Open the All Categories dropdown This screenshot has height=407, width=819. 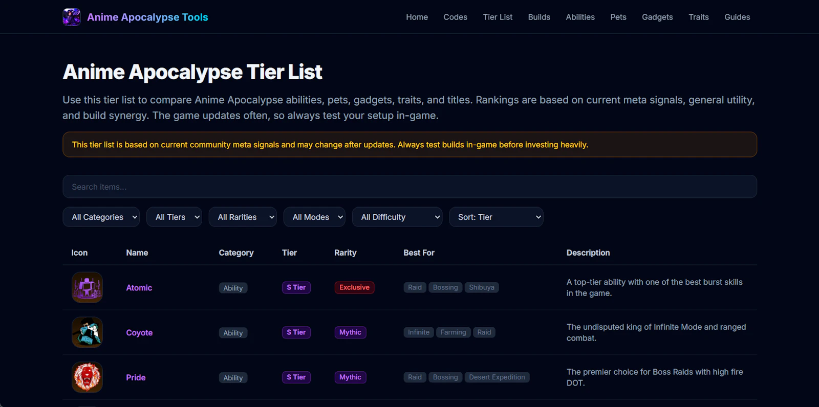(101, 217)
